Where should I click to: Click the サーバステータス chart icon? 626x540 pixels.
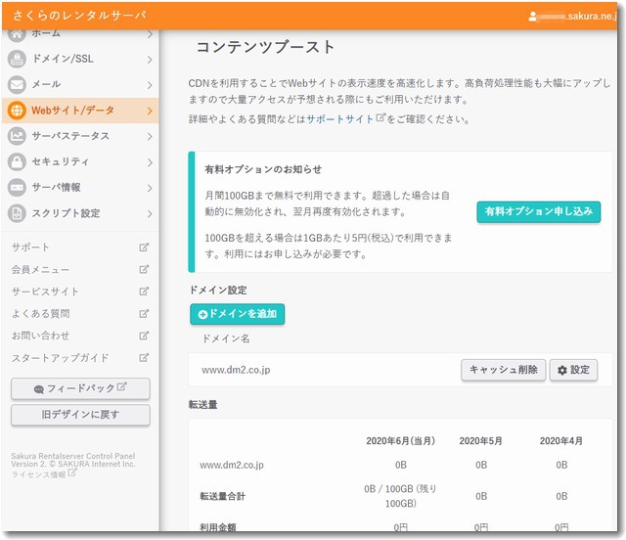click(18, 136)
